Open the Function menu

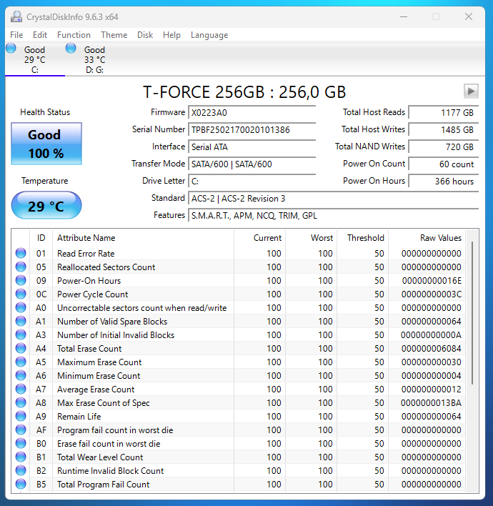[x=74, y=35]
